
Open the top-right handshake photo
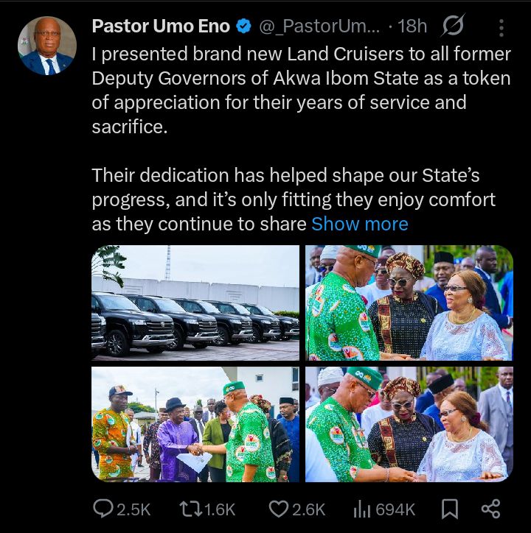coord(409,303)
